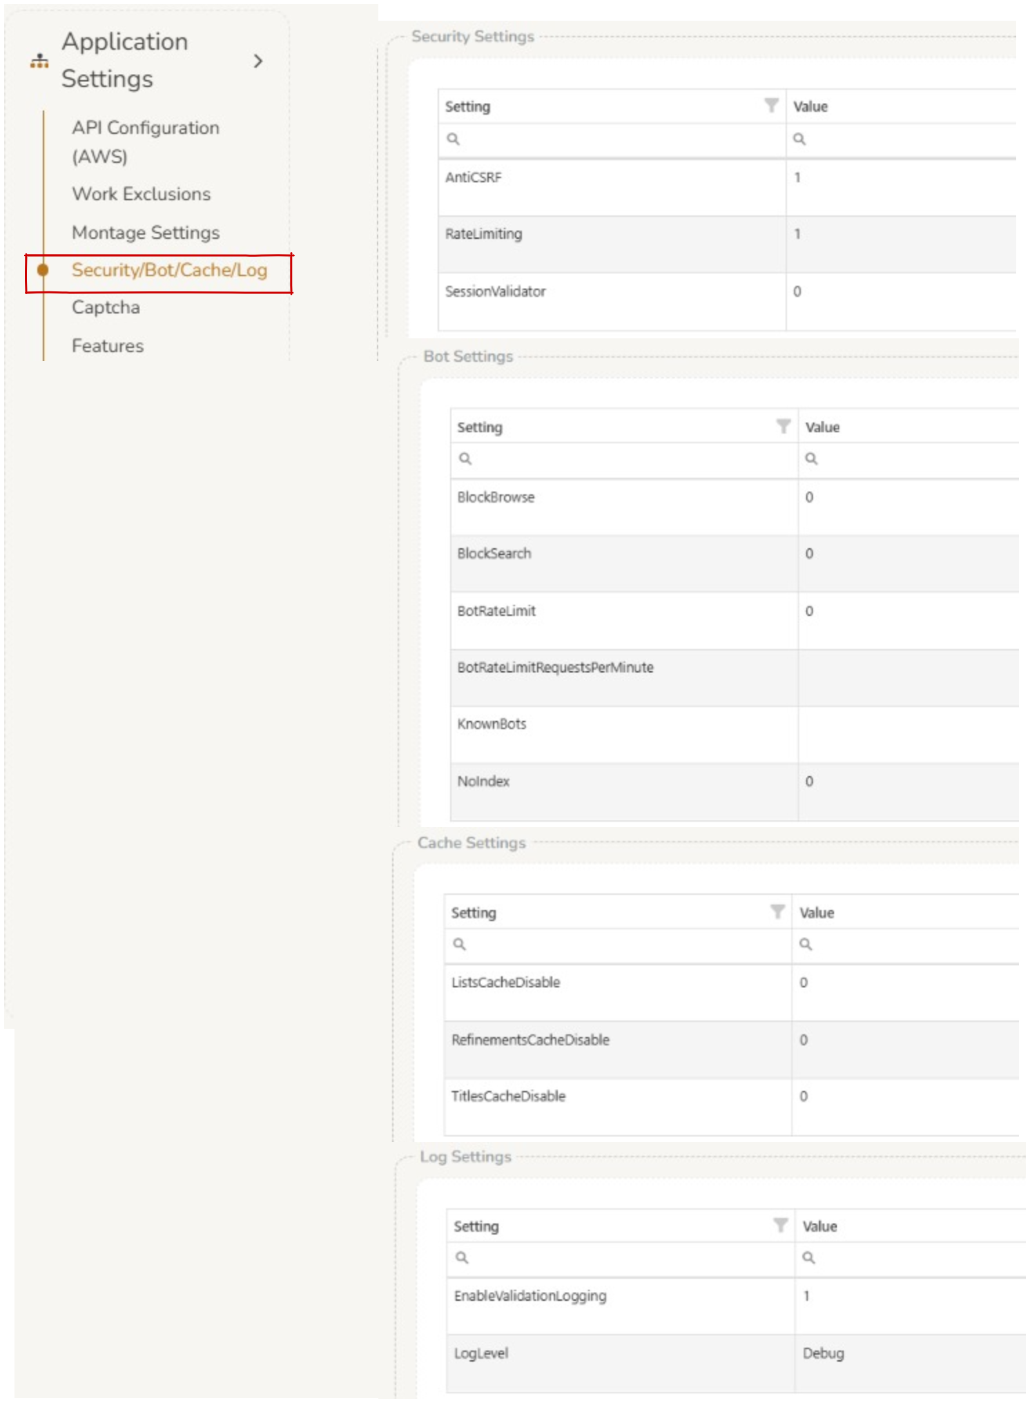Image resolution: width=1030 pixels, height=1403 pixels.
Task: Go to Montage Settings page
Action: [x=146, y=233]
